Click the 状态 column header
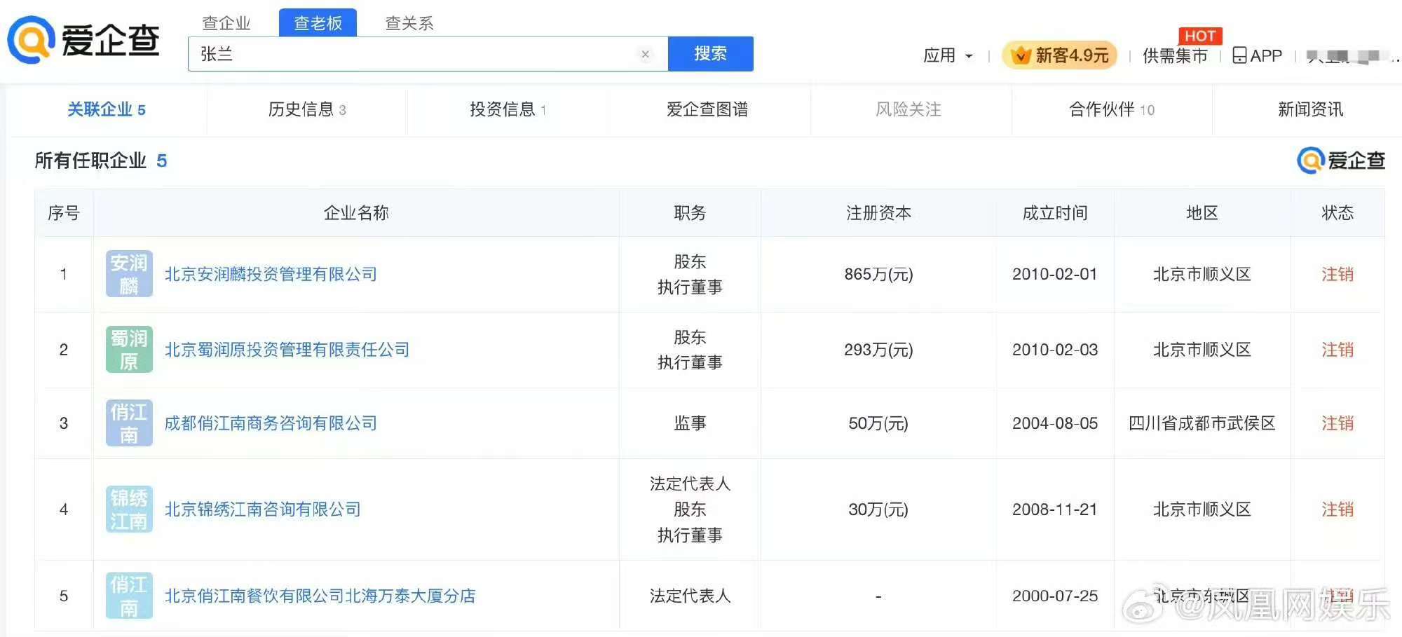The width and height of the screenshot is (1402, 637). [x=1338, y=213]
